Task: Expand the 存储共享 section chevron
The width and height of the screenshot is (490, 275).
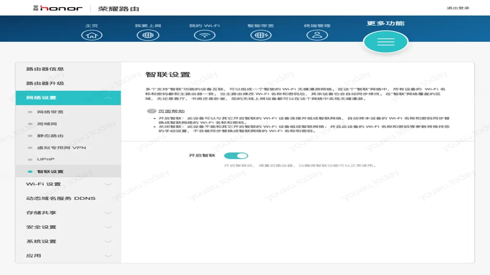Action: 108,213
